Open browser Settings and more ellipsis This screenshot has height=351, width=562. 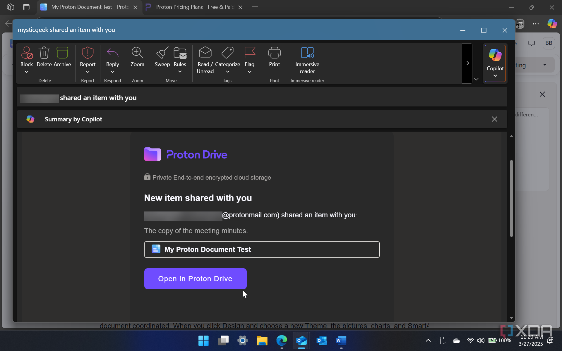(536, 24)
